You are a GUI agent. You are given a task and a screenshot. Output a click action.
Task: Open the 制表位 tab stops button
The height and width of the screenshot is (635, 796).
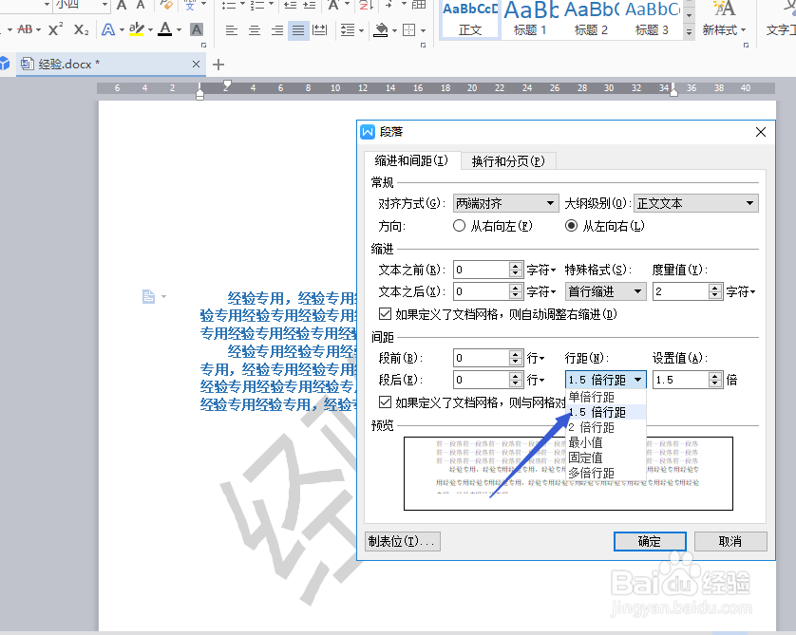coord(402,541)
